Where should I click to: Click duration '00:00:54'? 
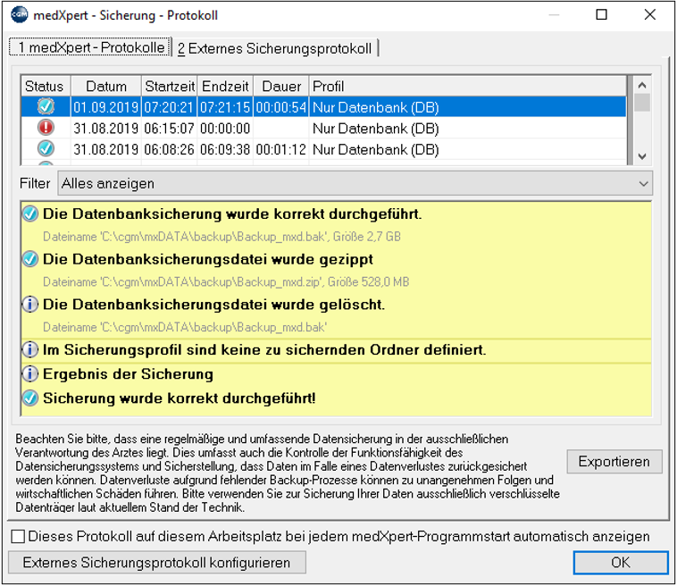click(280, 107)
